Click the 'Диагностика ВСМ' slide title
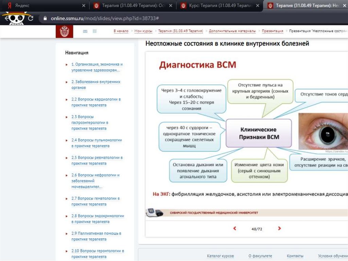 (x=198, y=65)
